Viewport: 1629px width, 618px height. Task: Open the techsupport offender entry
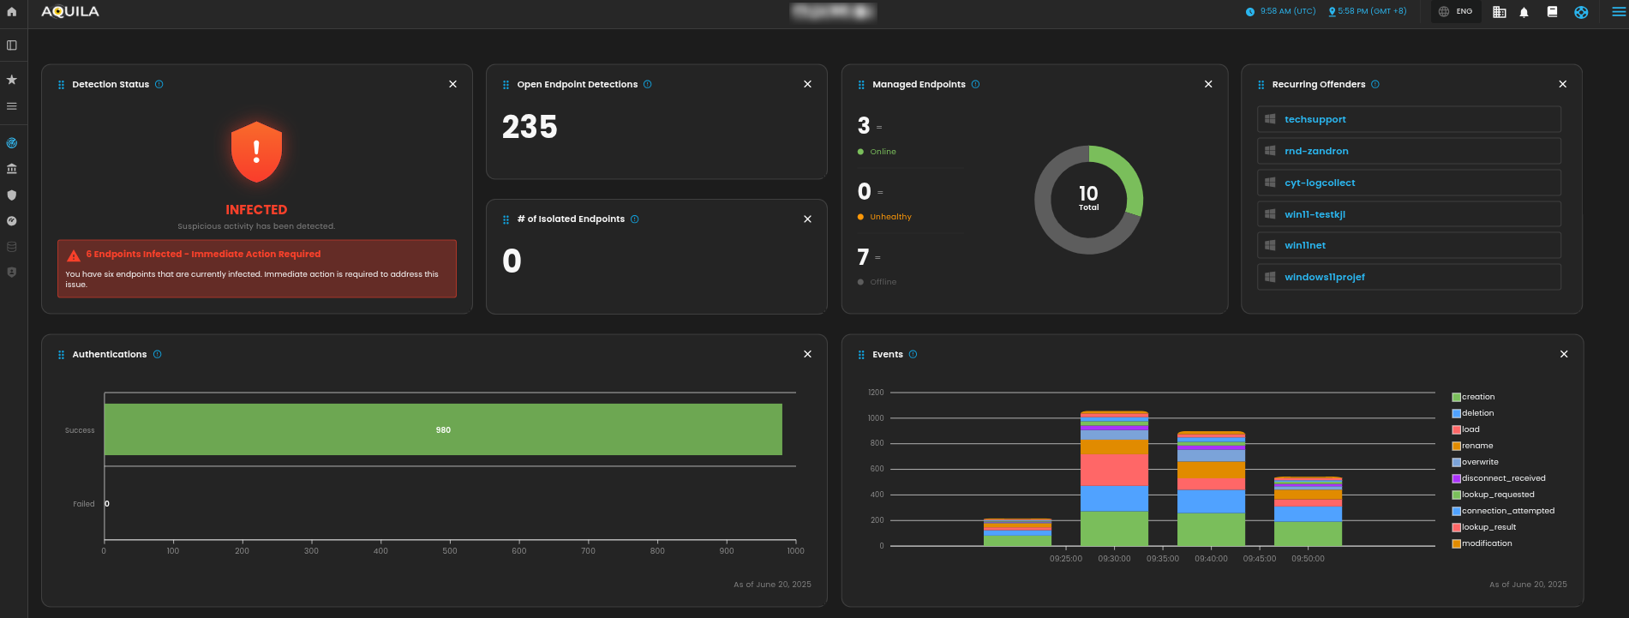1315,119
